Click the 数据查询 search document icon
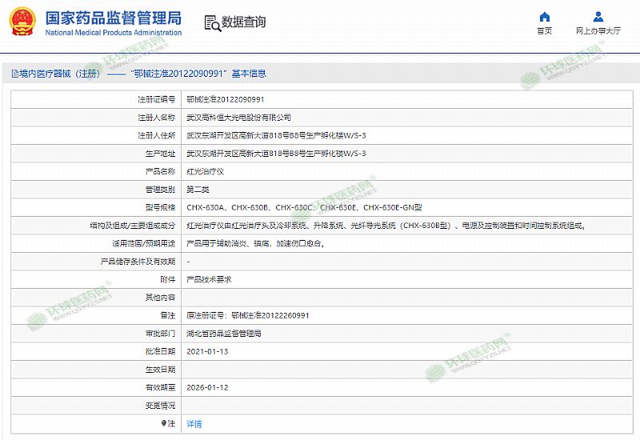 pos(210,22)
